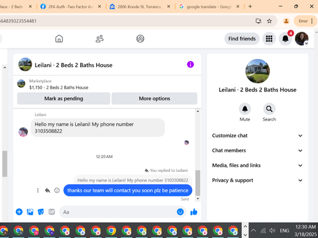Choose a sticker icon in composer
The image size is (318, 238).
click(41, 212)
